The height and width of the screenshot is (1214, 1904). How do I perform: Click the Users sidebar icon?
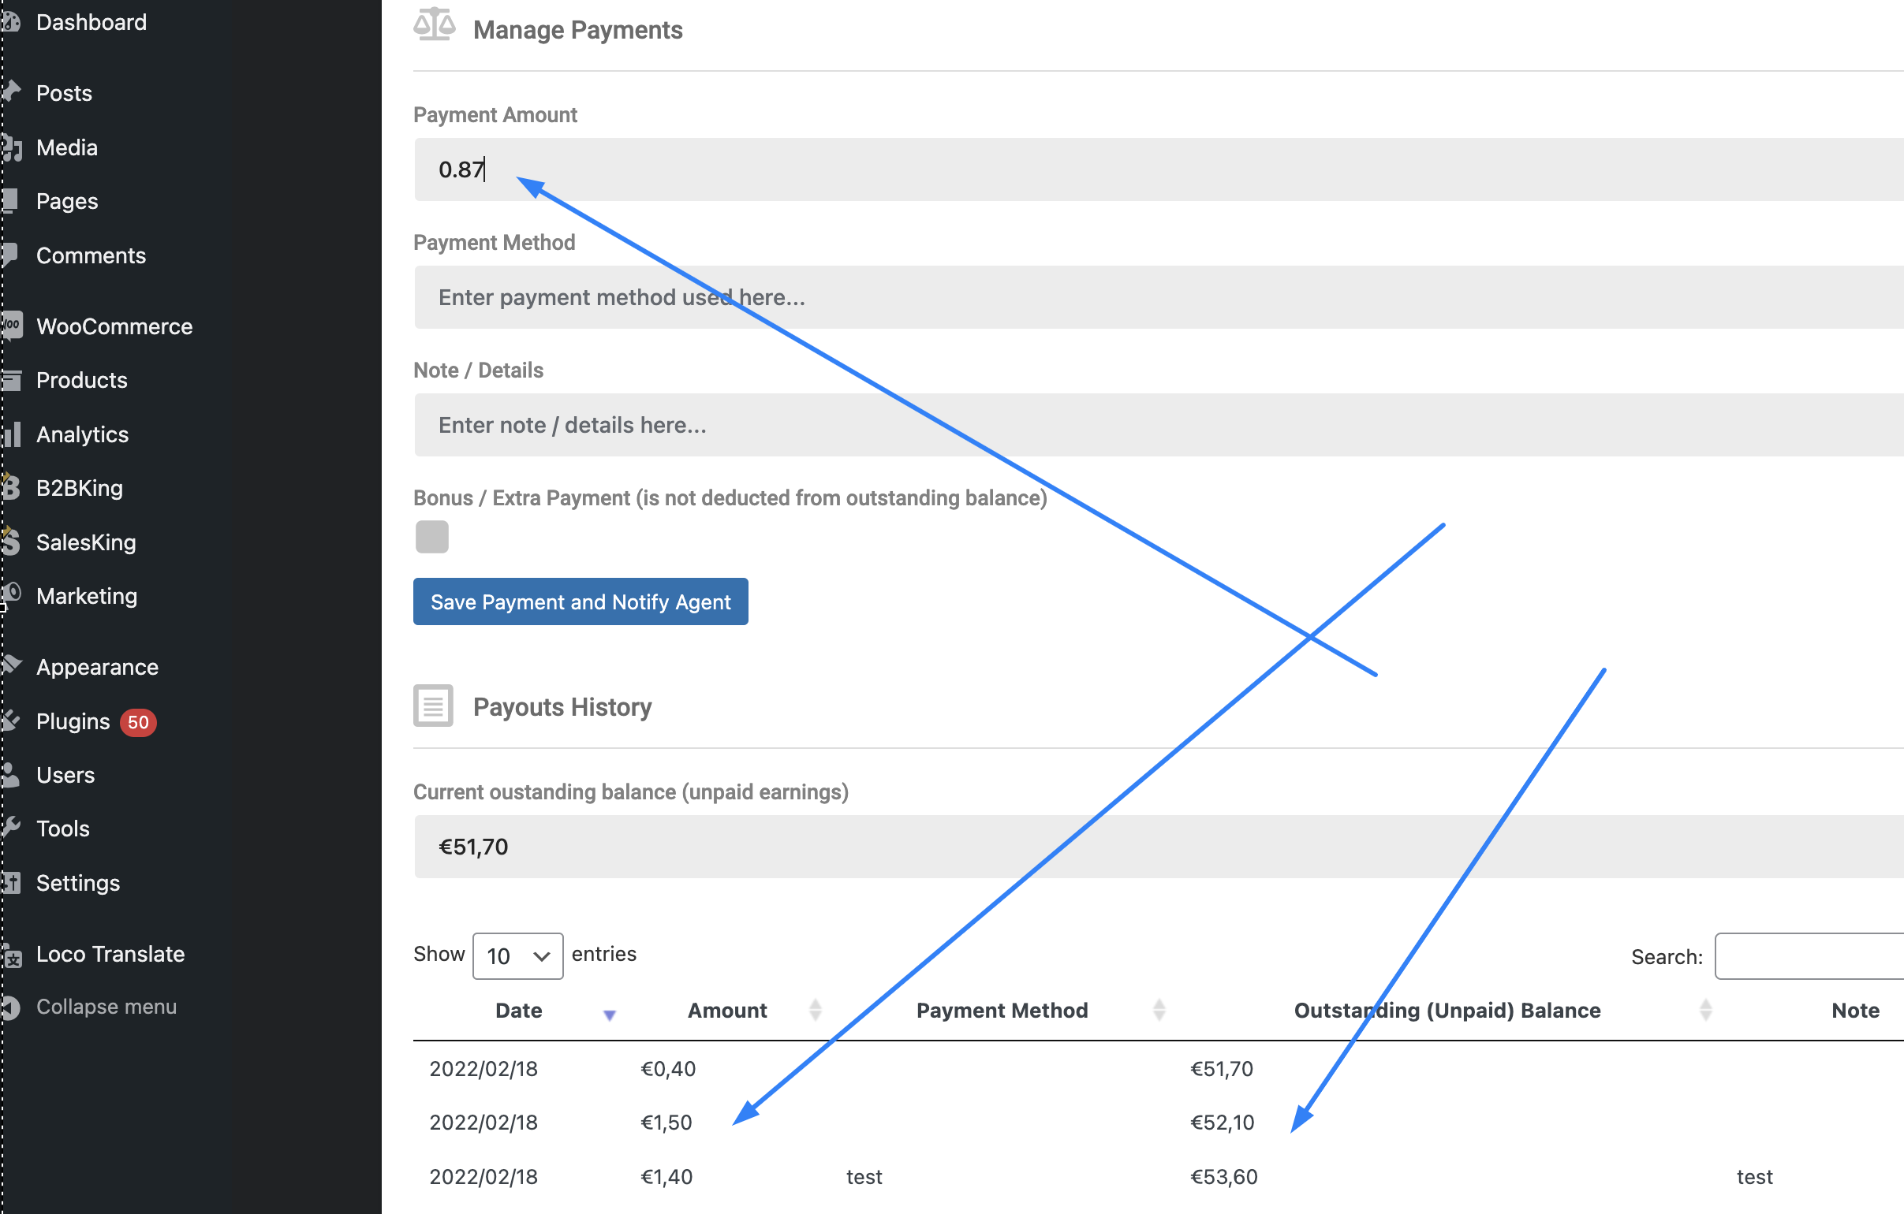click(10, 775)
